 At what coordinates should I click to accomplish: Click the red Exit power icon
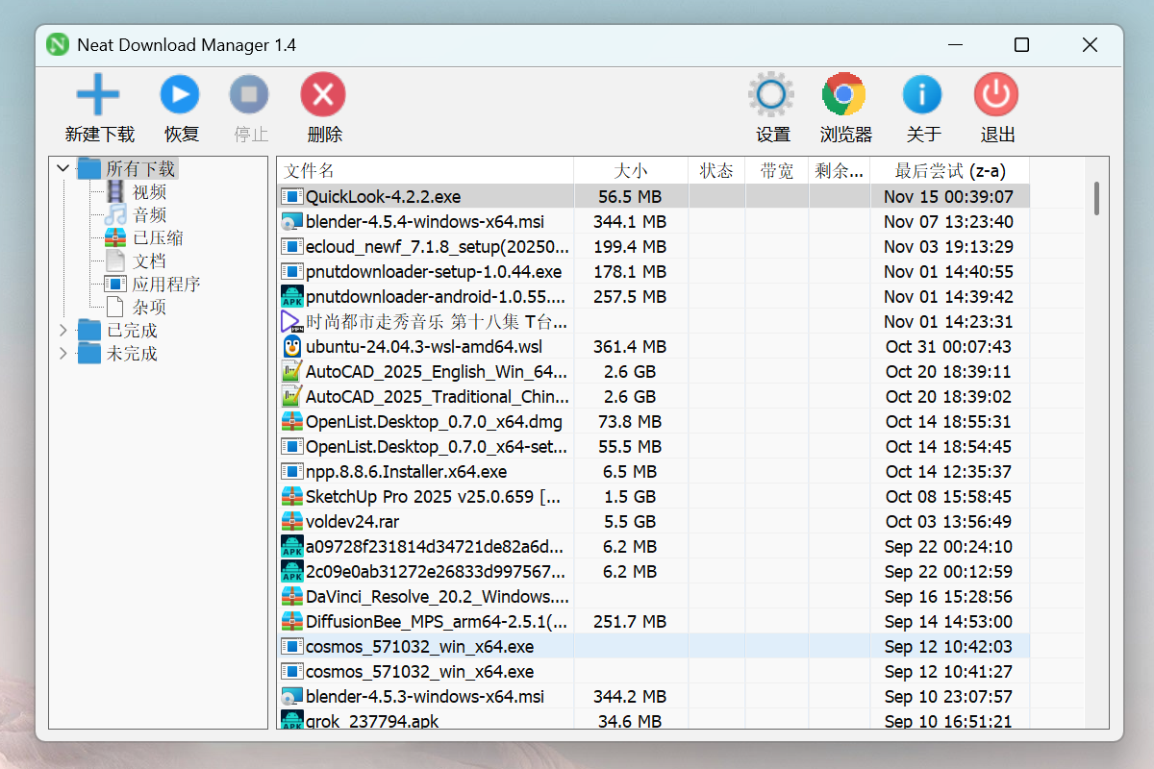[996, 95]
